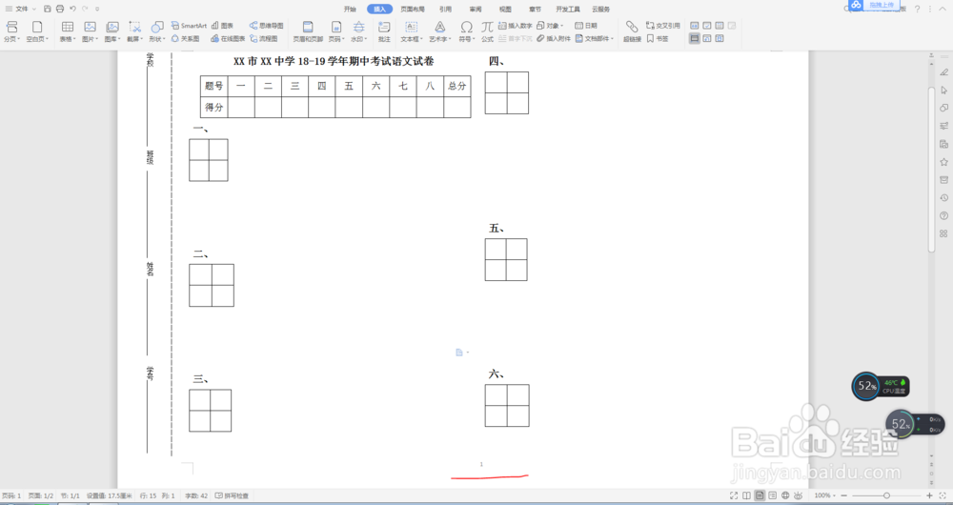This screenshot has height=505, width=953.
Task: Click the vertical scrollbar thumb
Action: 931,170
